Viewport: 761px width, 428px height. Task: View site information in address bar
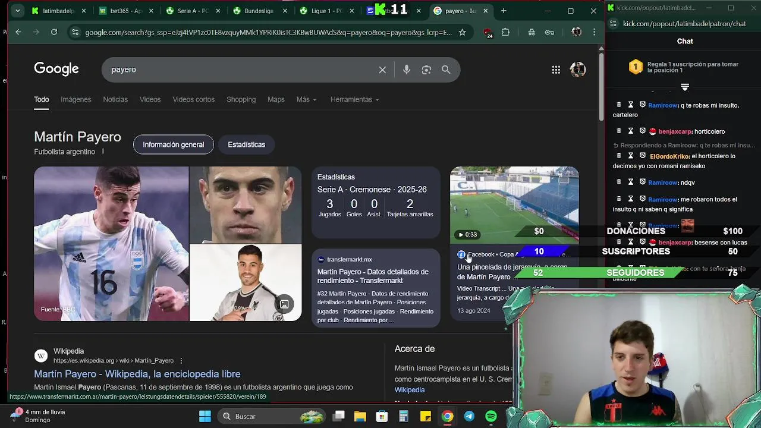coord(75,32)
